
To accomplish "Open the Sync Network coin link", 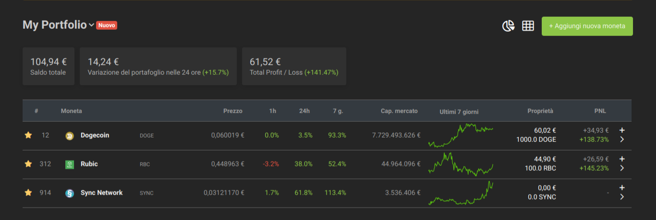I will [101, 193].
